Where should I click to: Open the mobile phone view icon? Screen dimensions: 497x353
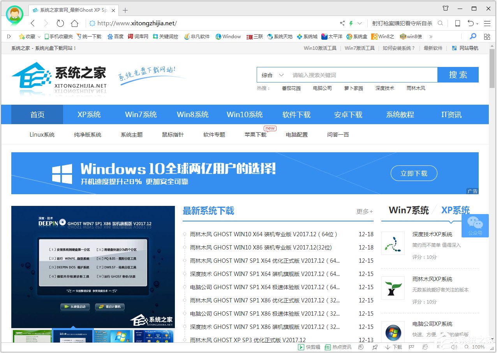[x=457, y=23]
